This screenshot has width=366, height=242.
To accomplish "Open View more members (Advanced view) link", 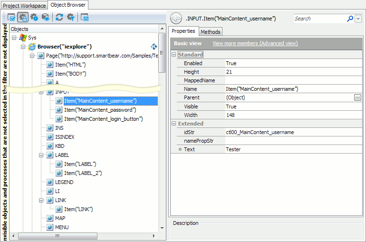I will click(255, 43).
